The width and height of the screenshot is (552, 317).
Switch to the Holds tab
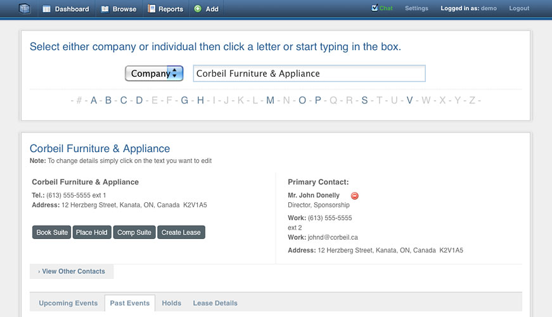pos(172,303)
